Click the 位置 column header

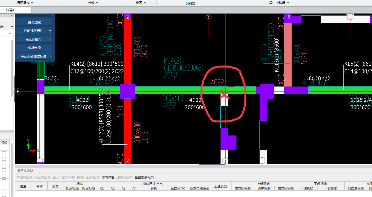[23, 186]
